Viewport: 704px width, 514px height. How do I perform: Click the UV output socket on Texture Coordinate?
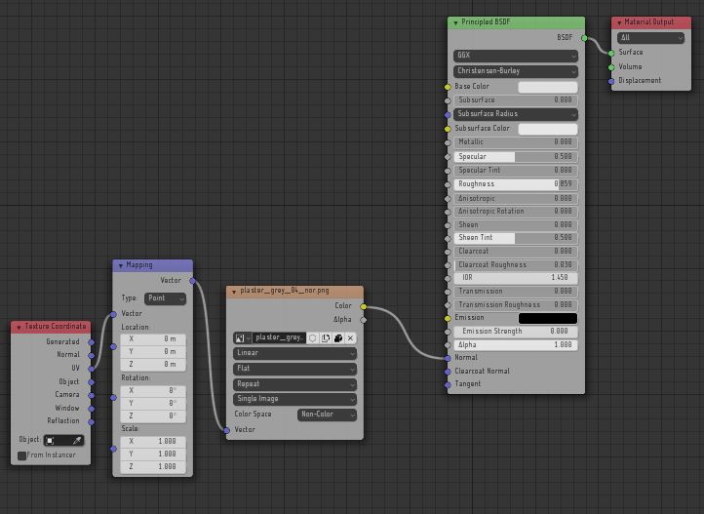(x=91, y=369)
